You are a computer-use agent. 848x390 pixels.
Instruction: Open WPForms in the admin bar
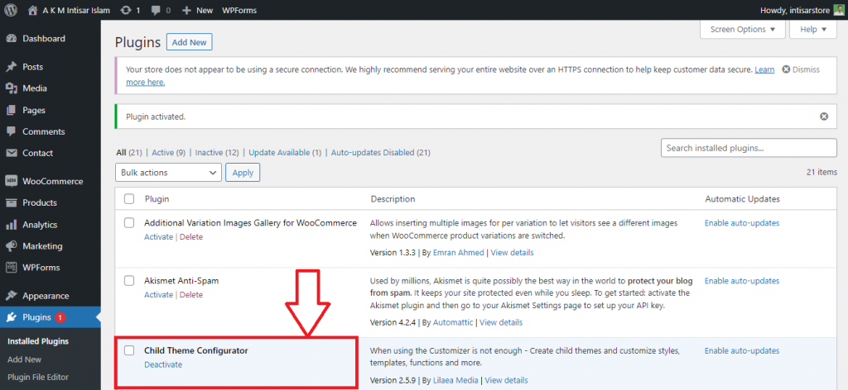239,10
